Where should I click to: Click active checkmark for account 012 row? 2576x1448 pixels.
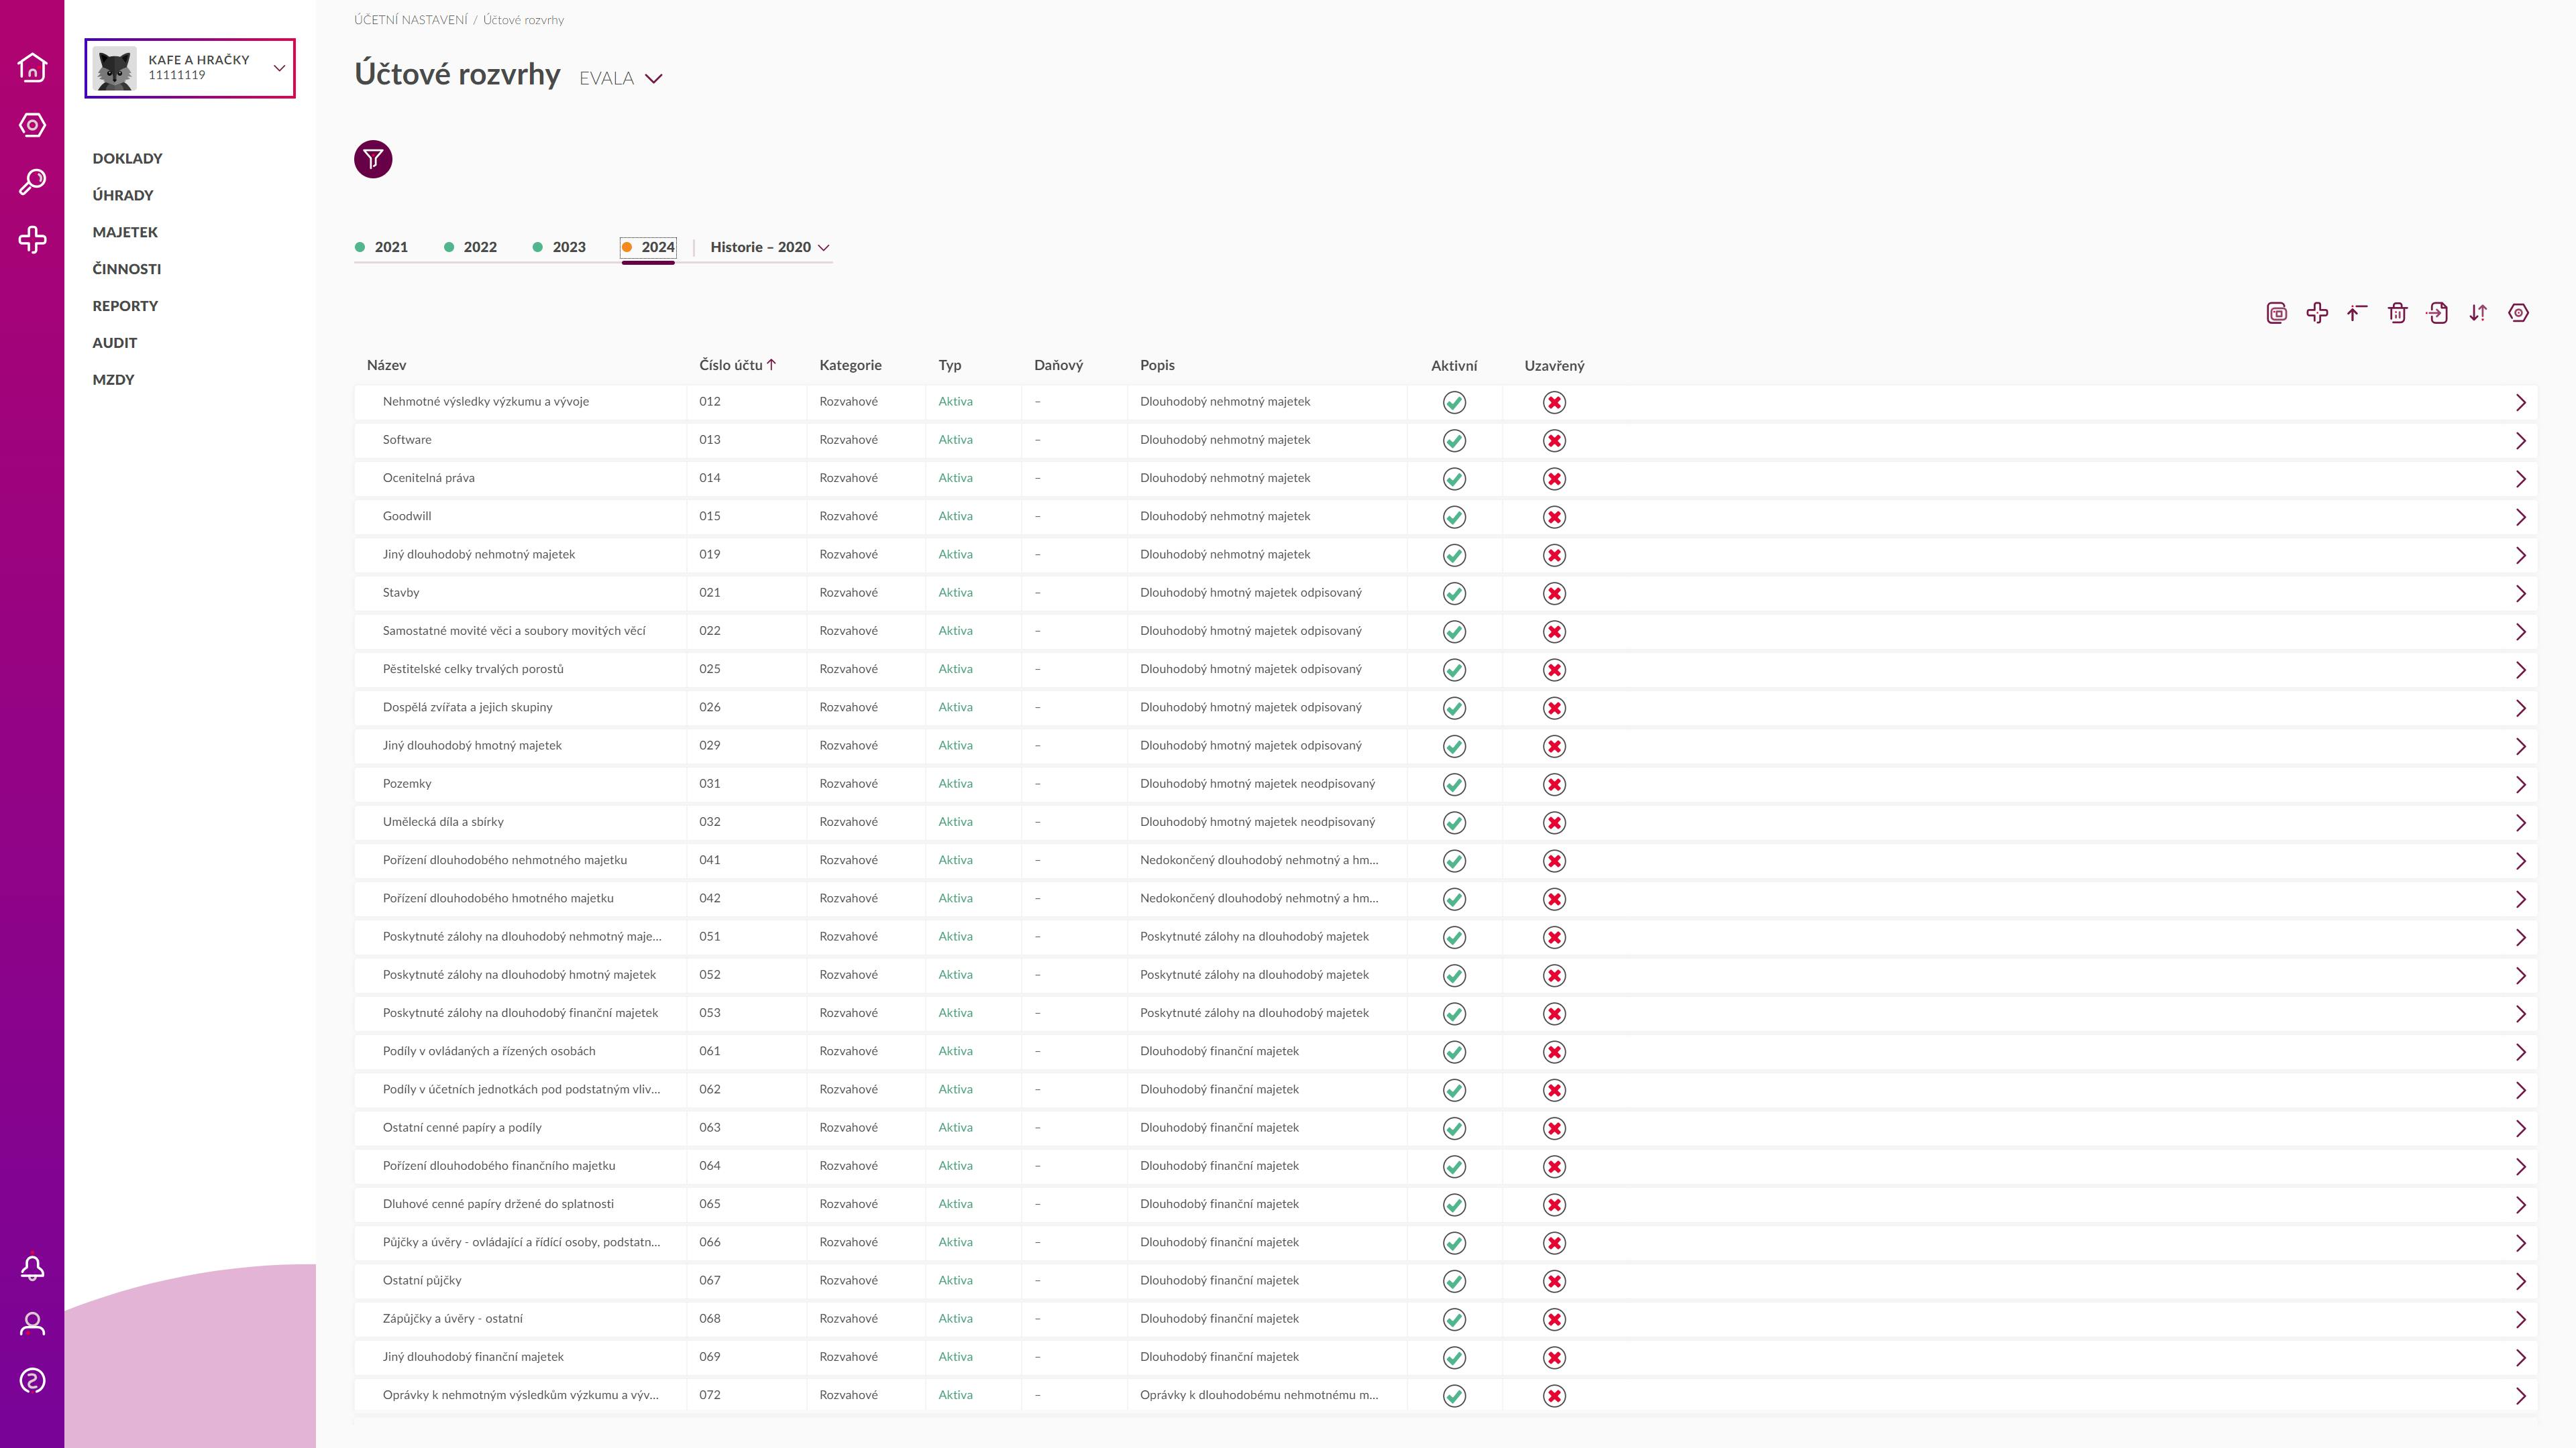1454,403
